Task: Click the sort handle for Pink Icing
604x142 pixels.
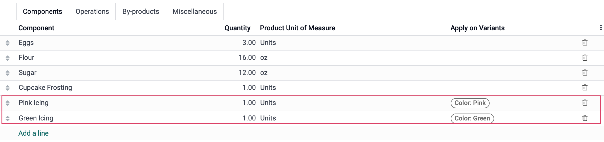Action: (x=7, y=103)
